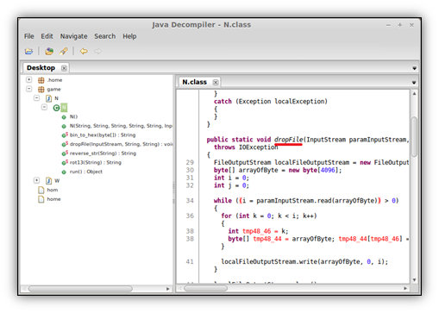
Task: Click code panel scroll-right arrow
Action: [x=405, y=288]
